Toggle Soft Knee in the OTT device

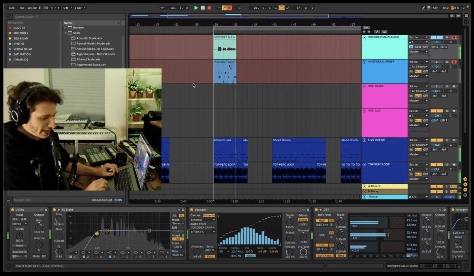tap(324, 255)
